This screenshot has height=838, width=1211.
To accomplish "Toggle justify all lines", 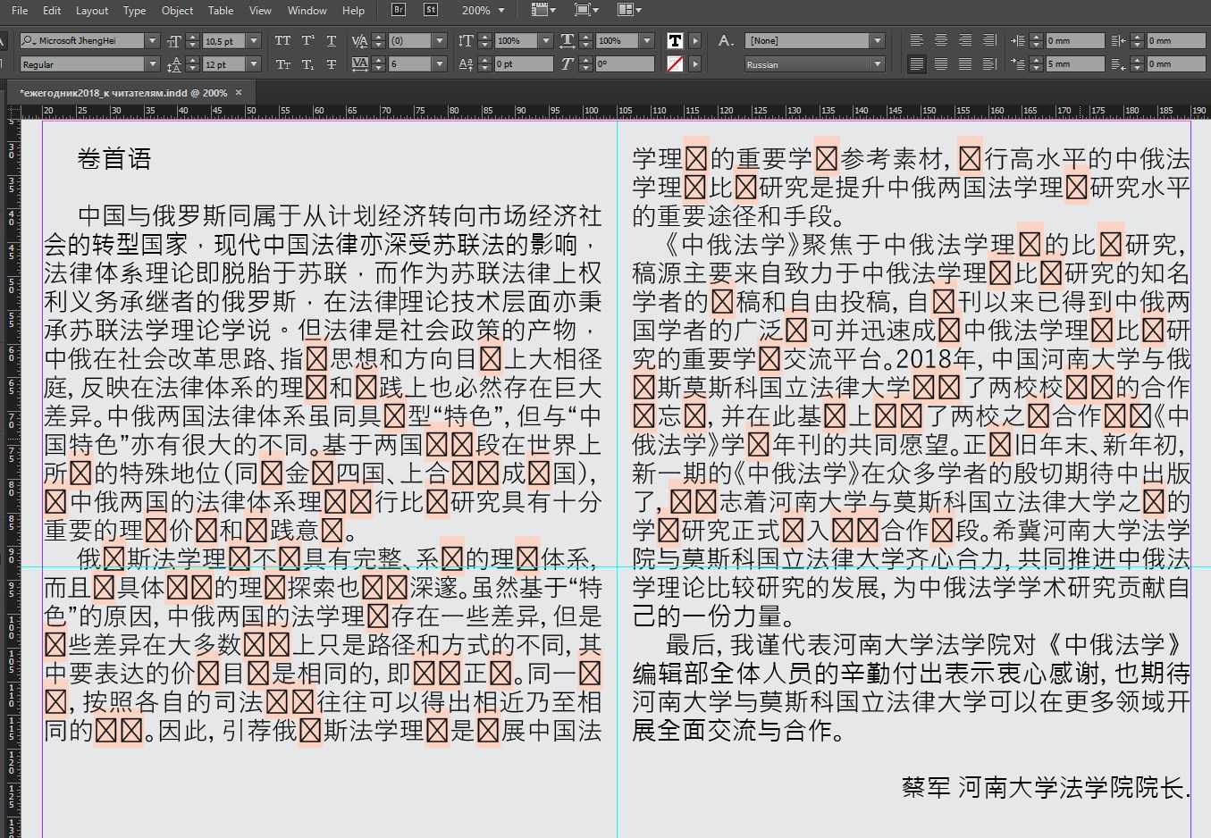I will [x=965, y=64].
